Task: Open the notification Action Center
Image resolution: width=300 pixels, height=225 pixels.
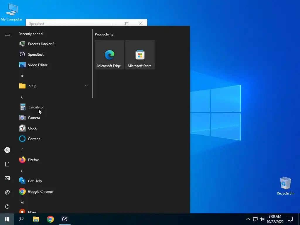Action: tap(290, 219)
